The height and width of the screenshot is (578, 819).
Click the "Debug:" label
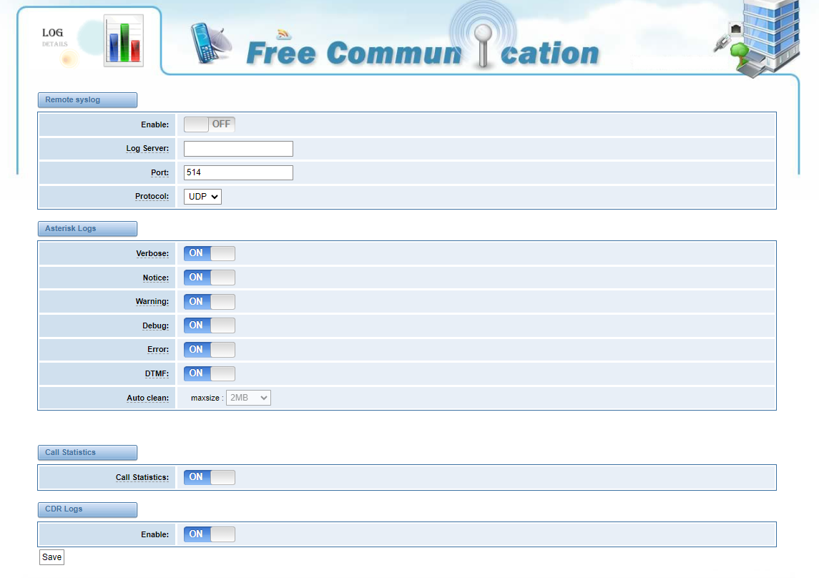coord(156,325)
